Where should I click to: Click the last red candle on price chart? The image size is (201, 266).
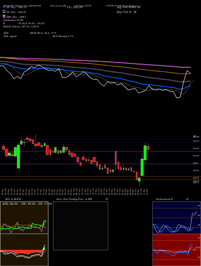(x=148, y=148)
